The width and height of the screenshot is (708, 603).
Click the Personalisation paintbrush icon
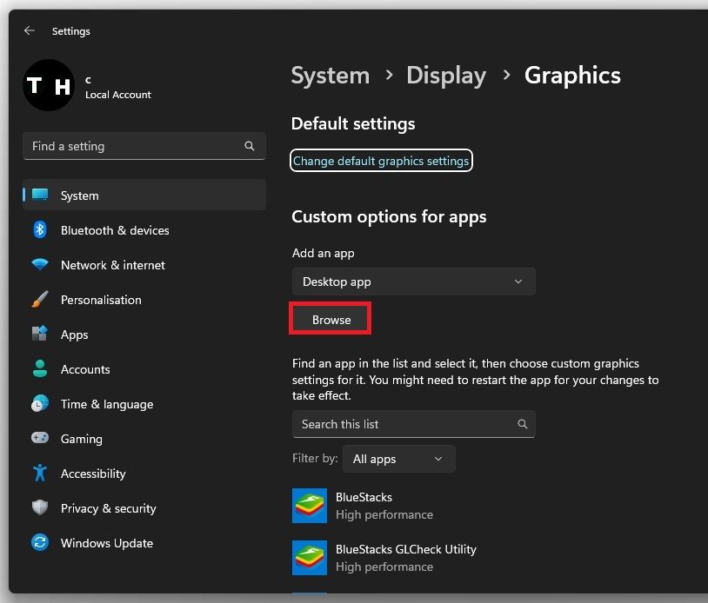click(x=40, y=300)
